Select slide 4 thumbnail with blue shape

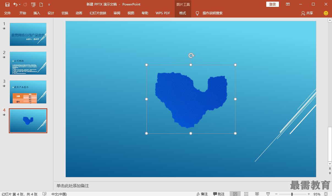click(28, 121)
